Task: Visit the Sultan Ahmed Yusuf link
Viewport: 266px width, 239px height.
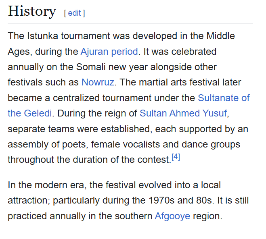Action: [x=184, y=113]
